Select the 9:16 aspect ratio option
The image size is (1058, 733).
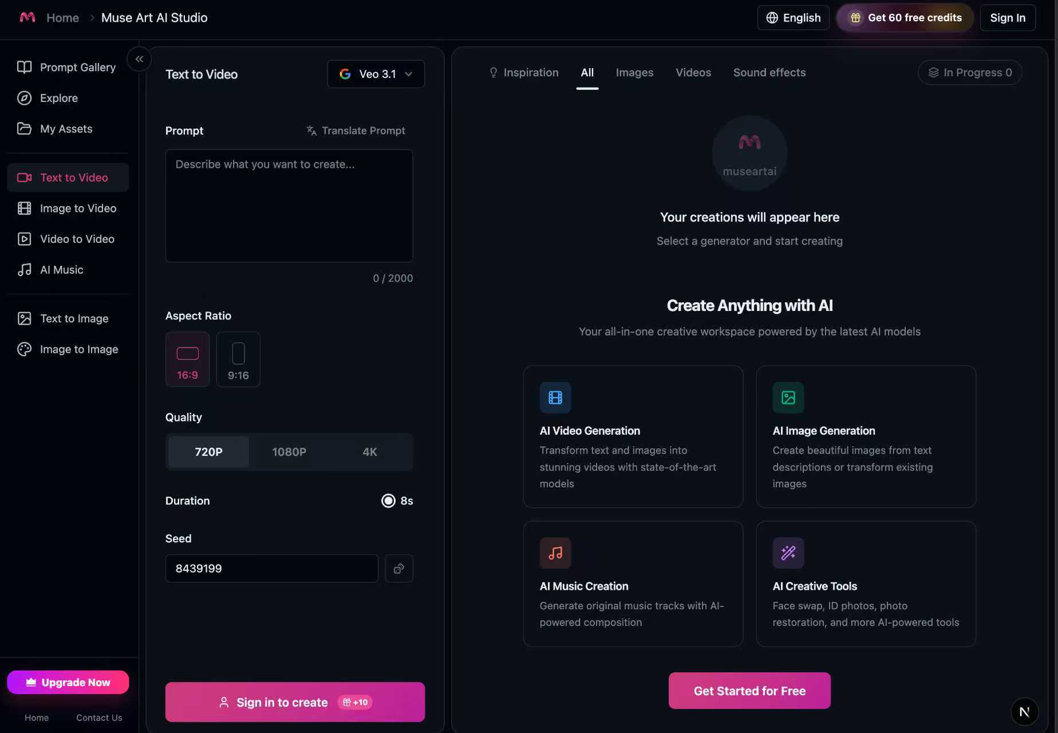coord(238,359)
